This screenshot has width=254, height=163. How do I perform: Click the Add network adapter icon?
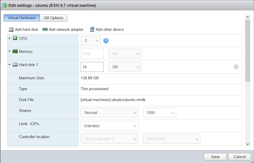point(45,30)
